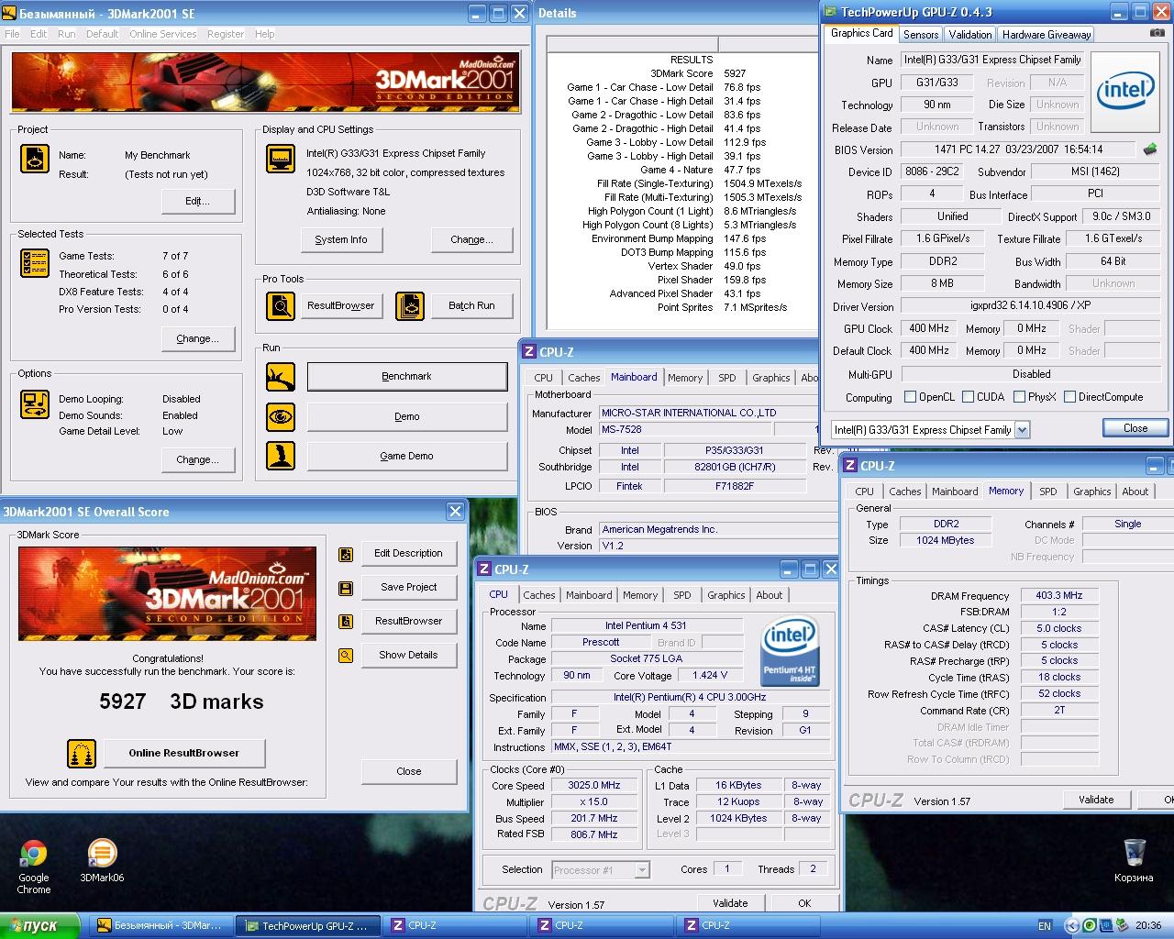Select TechPowerUp GPU-Z taskbar button
This screenshot has width=1174, height=939.
(x=308, y=926)
